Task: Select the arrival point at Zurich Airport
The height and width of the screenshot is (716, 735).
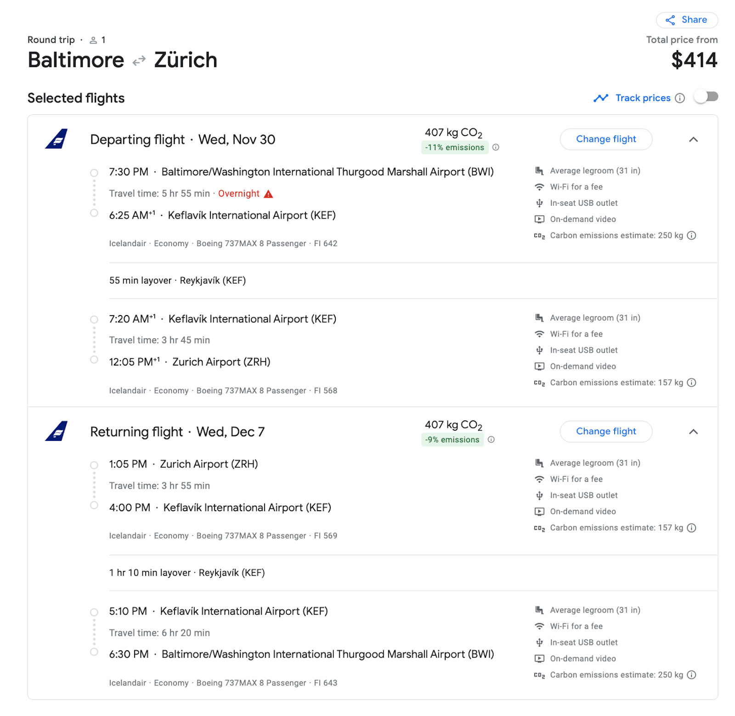Action: coord(94,360)
